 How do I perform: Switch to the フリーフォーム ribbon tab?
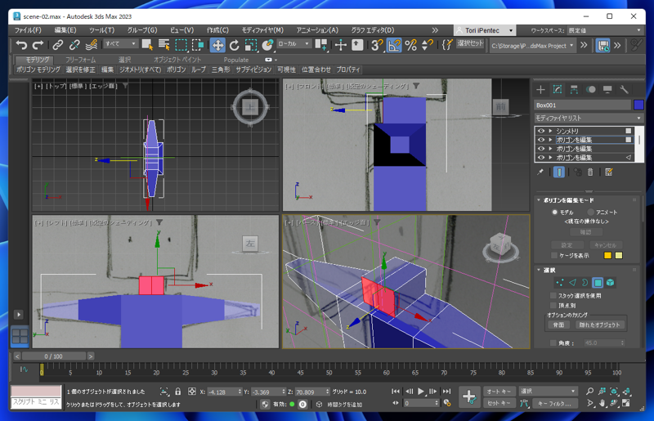point(80,60)
